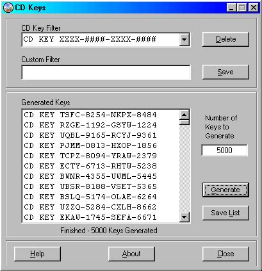The height and width of the screenshot is (271, 262).
Task: Click the Save filter button
Action: 225,72
